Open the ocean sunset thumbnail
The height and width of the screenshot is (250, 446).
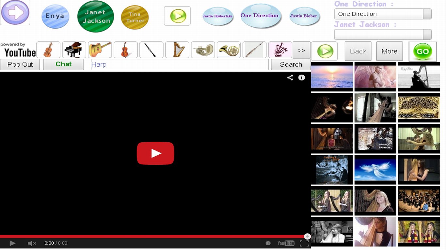point(332,76)
